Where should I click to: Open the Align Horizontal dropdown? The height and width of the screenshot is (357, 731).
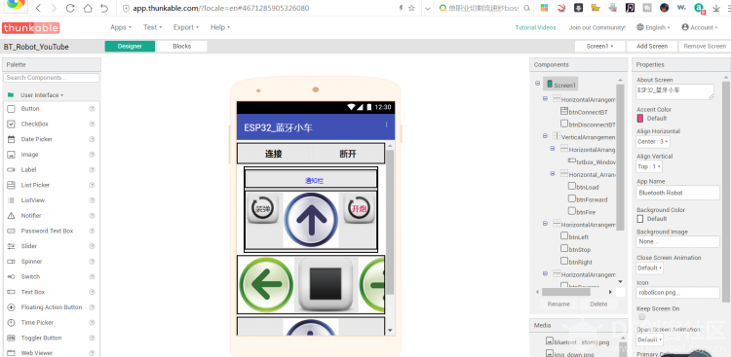[653, 141]
